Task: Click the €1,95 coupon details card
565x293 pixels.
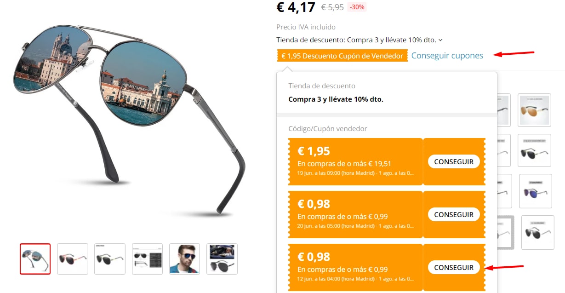Action: point(355,162)
